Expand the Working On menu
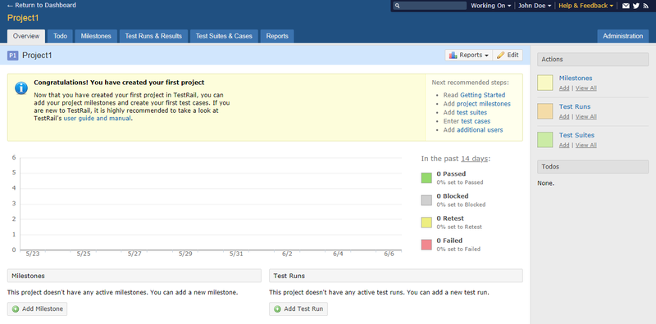This screenshot has height=324, width=656. [x=490, y=6]
